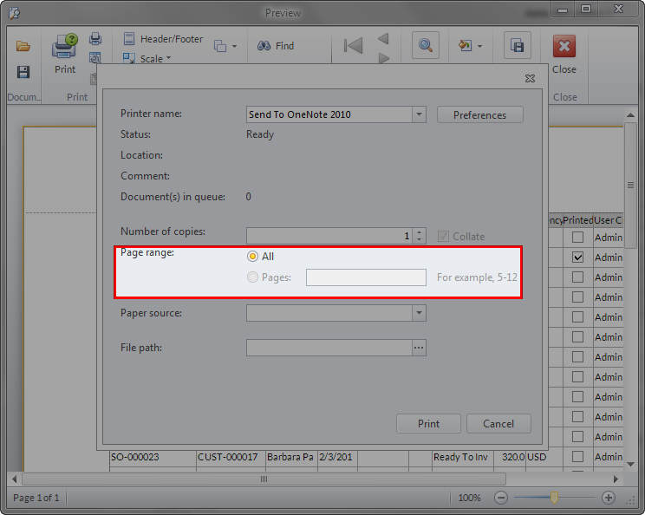Click the magnifier zoom icon in ribbon
This screenshot has height=515, width=645.
(x=426, y=46)
